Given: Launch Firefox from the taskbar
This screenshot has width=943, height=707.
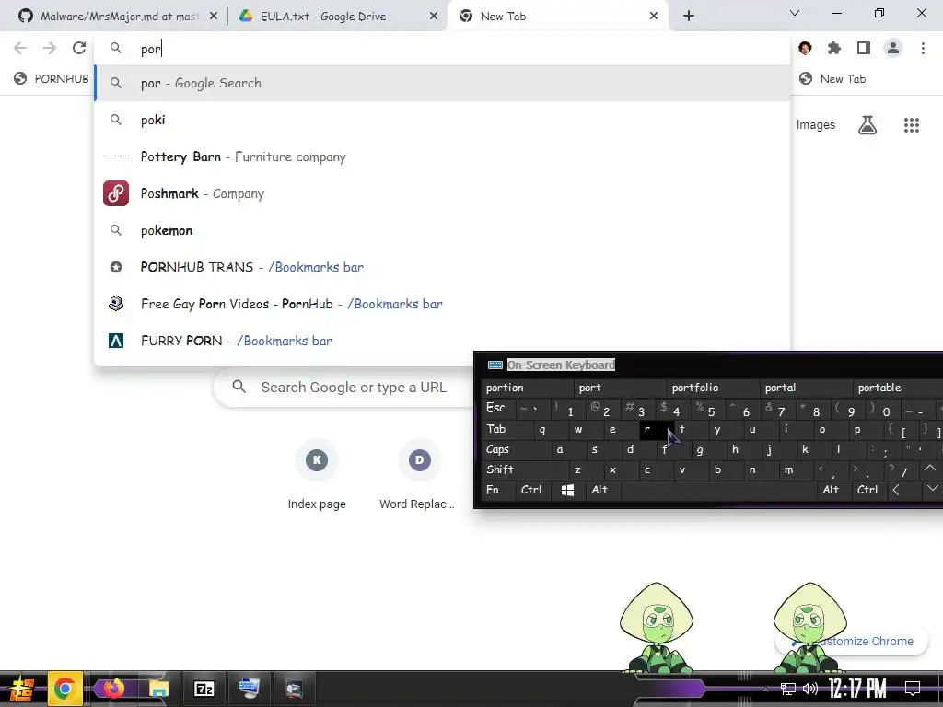Looking at the screenshot, I should click(113, 689).
